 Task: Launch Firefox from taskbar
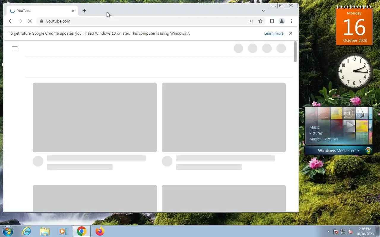pos(100,231)
